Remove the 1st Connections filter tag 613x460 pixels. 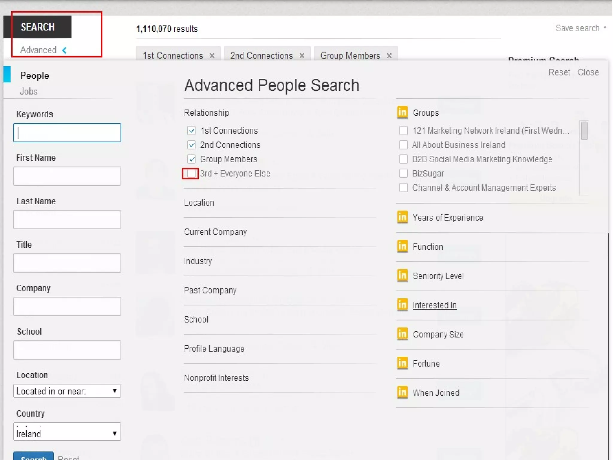(x=212, y=56)
